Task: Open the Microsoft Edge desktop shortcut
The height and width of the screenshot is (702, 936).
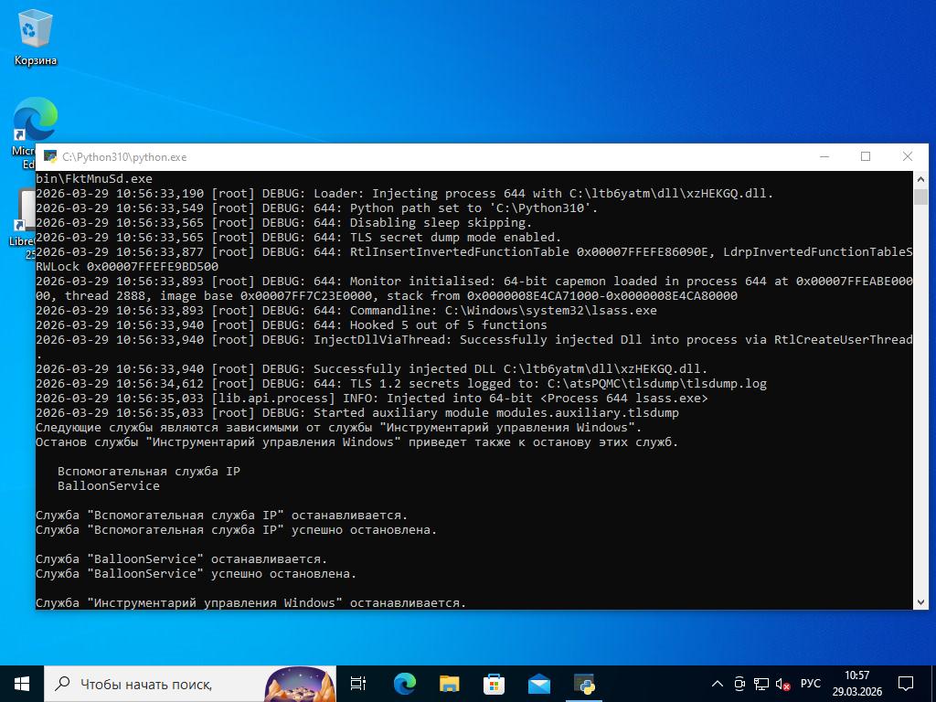Action: tap(33, 123)
